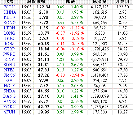Viewport: 133px width, 115px height.
Task: Open the KONG ticker link
Action: point(10,23)
